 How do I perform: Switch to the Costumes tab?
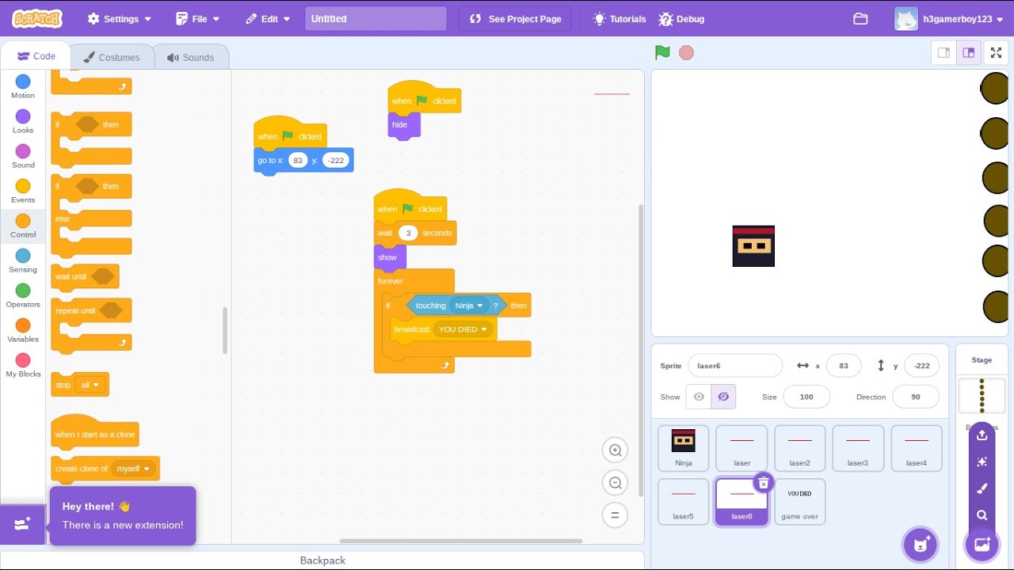click(112, 57)
